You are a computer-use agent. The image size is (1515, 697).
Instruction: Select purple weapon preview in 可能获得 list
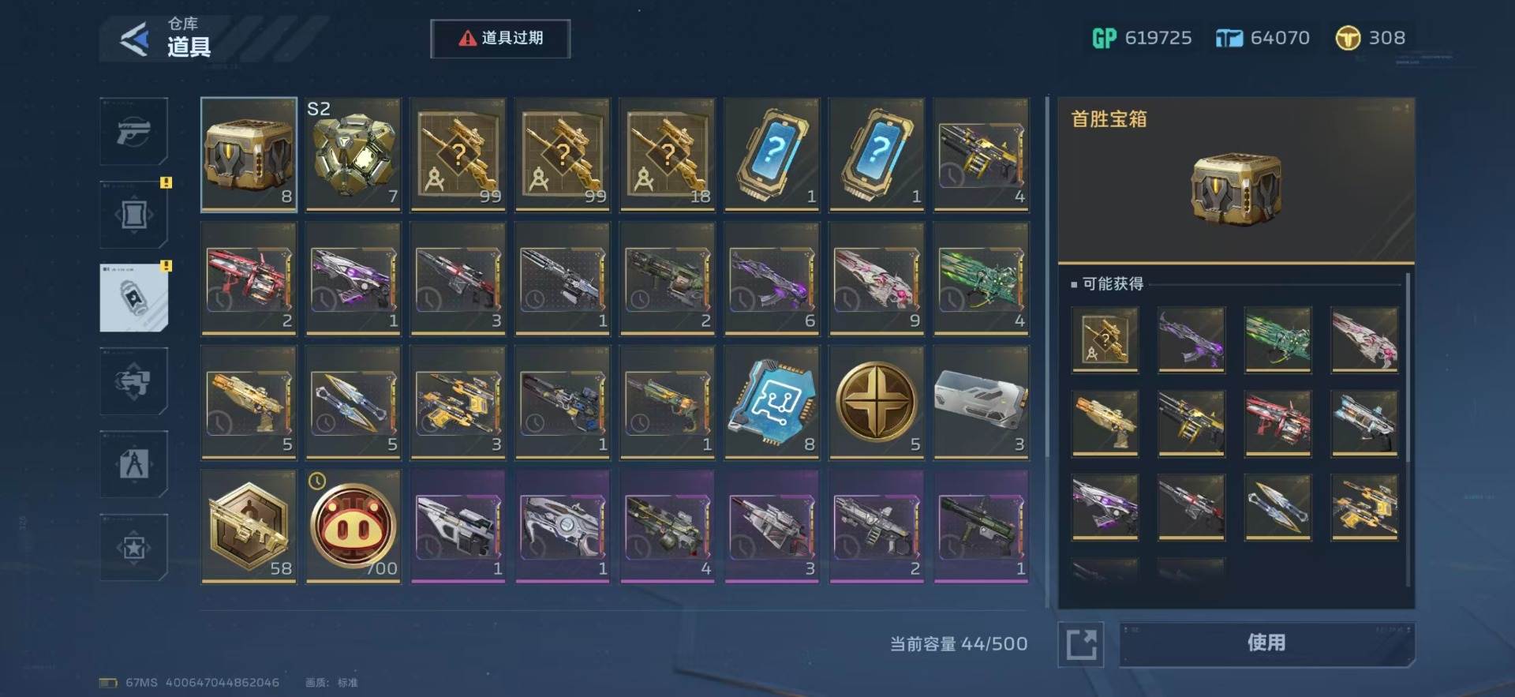tap(1191, 339)
